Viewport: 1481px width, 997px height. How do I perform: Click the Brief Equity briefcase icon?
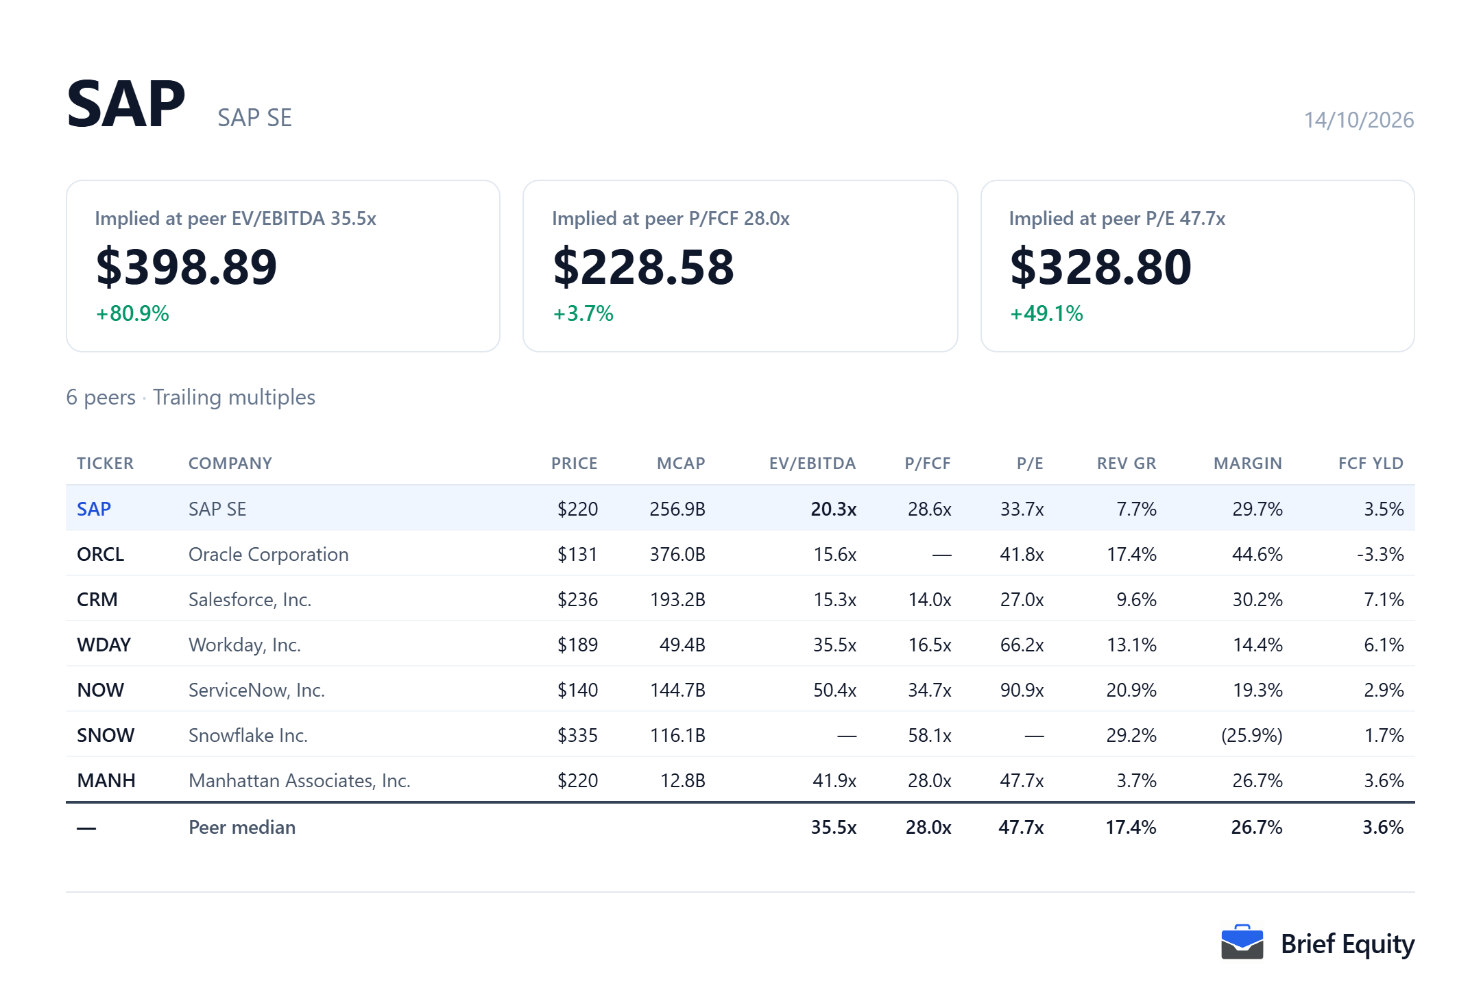tap(1242, 943)
